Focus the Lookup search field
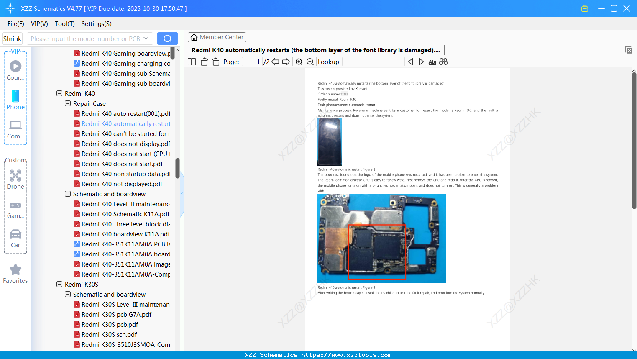This screenshot has width=637, height=359. pyautogui.click(x=374, y=62)
